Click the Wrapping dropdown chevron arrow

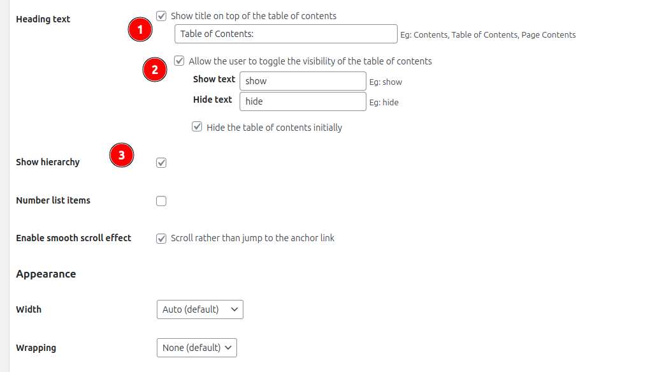[x=228, y=348]
